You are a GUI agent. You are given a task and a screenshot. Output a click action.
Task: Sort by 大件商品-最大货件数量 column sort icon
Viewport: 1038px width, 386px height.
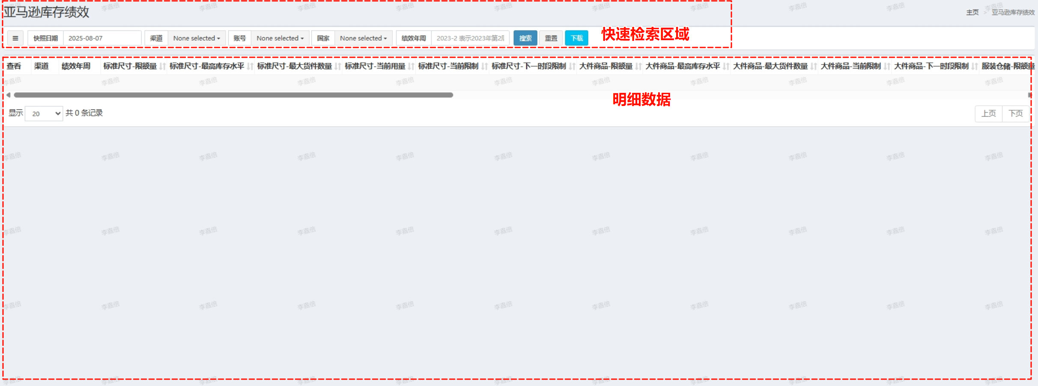pyautogui.click(x=814, y=66)
